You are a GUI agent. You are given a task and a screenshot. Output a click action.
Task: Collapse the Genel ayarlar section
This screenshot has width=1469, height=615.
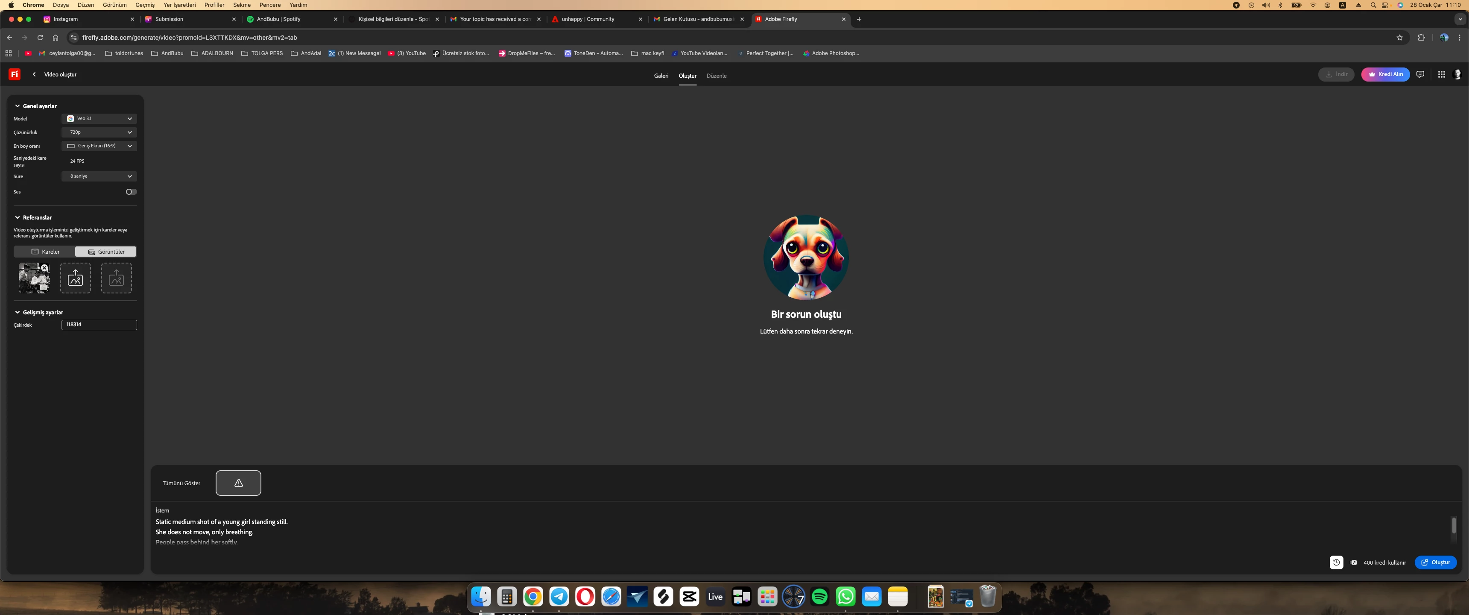pos(18,106)
